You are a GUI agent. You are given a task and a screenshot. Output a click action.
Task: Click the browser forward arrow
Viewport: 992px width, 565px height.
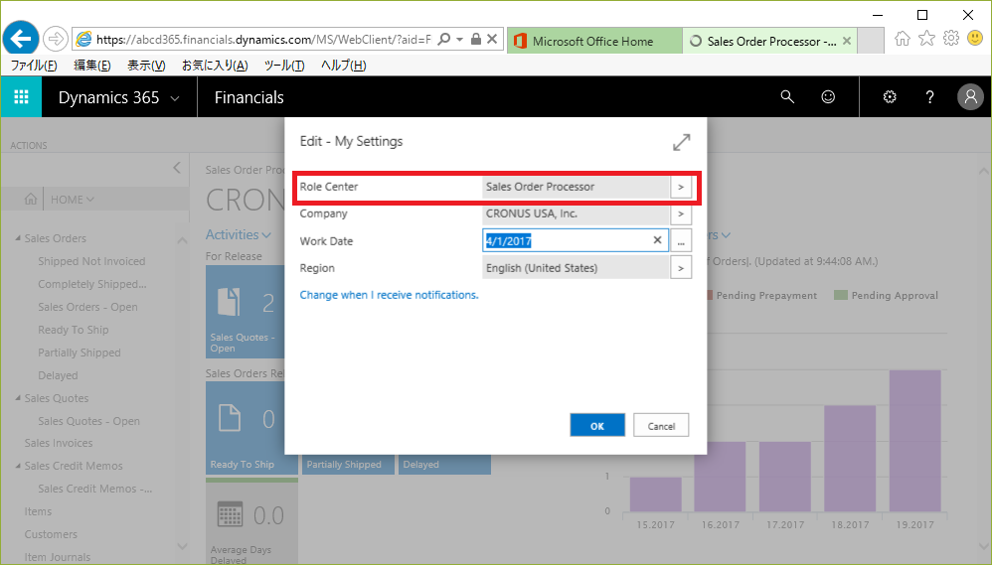(x=56, y=39)
